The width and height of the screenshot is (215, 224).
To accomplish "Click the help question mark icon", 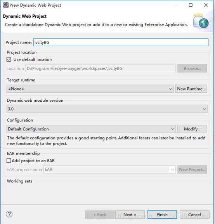I will pos(9,214).
